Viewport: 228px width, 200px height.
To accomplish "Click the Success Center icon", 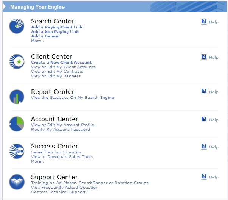I will (x=17, y=151).
